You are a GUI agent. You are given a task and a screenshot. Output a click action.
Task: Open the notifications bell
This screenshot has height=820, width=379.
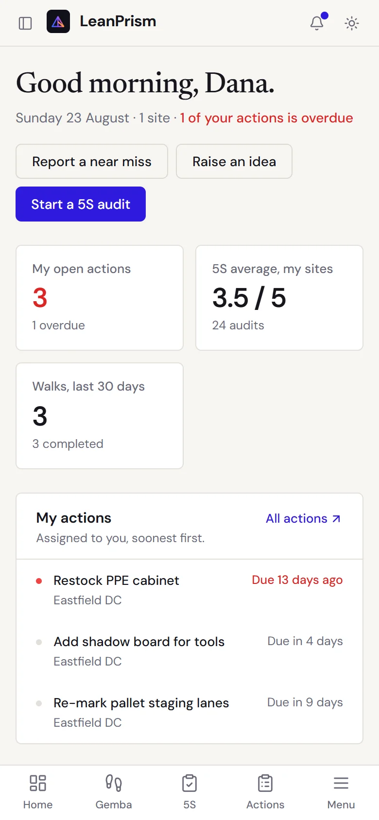317,23
